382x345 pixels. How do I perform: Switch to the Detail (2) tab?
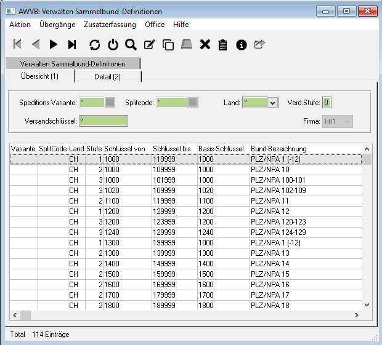108,76
